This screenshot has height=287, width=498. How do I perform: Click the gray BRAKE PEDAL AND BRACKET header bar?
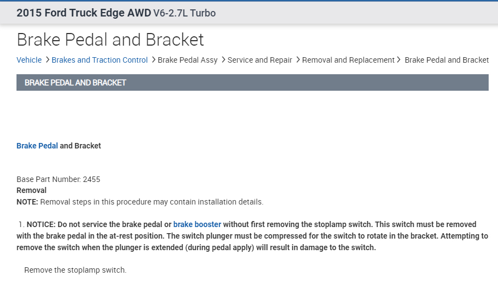pyautogui.click(x=252, y=82)
